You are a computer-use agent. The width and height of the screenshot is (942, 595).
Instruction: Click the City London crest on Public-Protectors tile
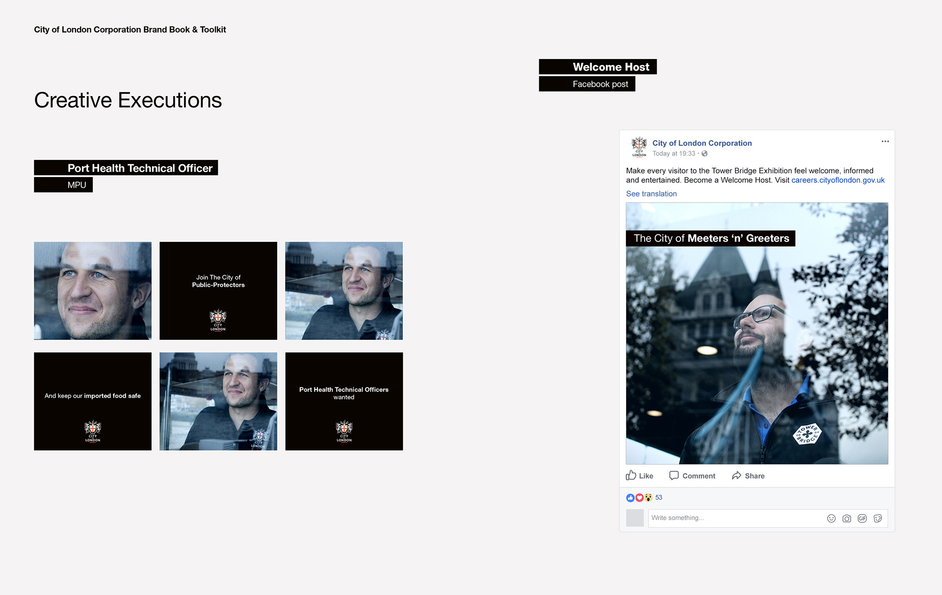(x=218, y=320)
